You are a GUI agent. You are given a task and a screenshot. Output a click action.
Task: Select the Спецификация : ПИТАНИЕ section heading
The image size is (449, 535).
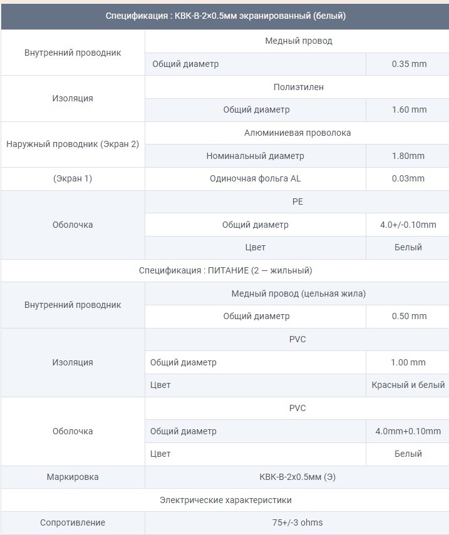click(x=225, y=270)
